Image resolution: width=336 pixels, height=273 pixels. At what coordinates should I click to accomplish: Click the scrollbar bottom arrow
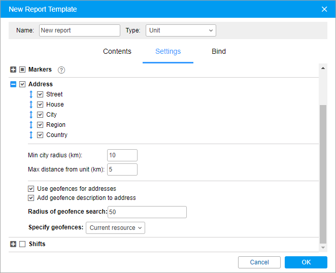click(x=323, y=248)
